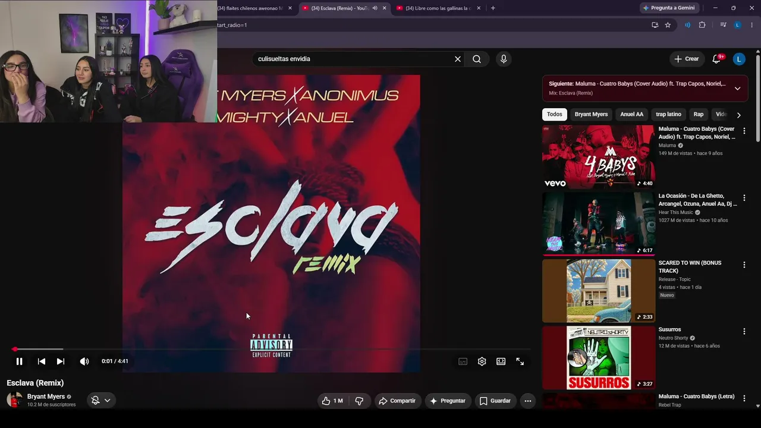This screenshot has height=428, width=761.
Task: Open the Susurros video title link
Action: [669, 329]
